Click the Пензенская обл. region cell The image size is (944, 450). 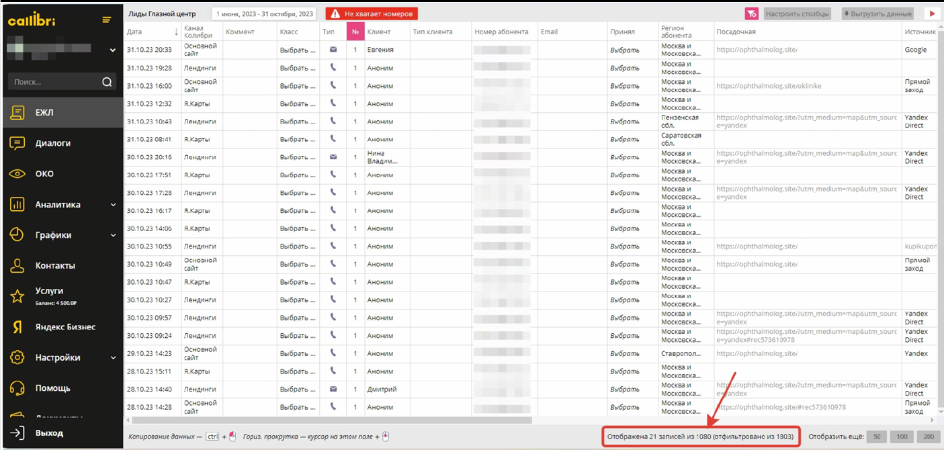[686, 122]
